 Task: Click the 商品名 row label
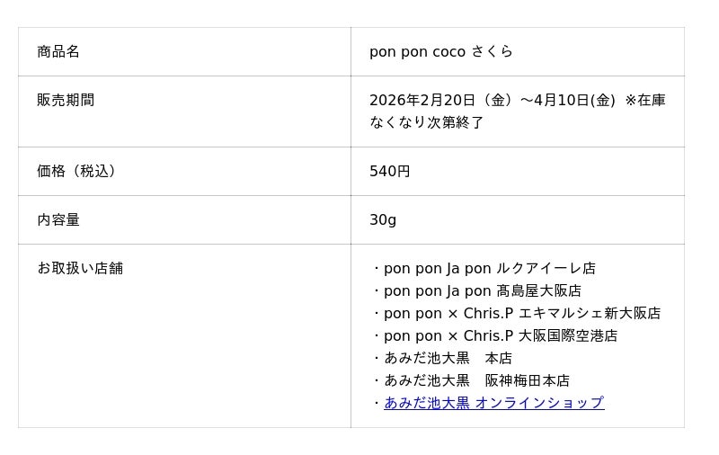pyautogui.click(x=58, y=51)
